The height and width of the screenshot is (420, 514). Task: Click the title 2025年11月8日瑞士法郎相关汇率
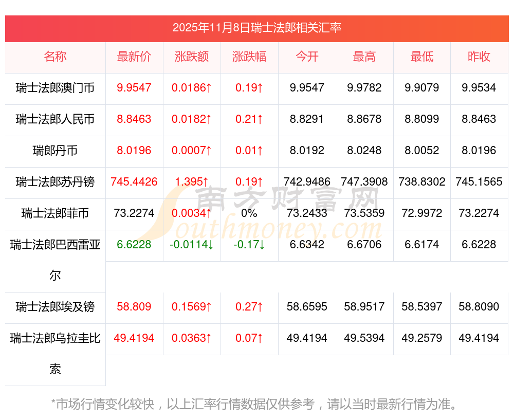point(256,28)
